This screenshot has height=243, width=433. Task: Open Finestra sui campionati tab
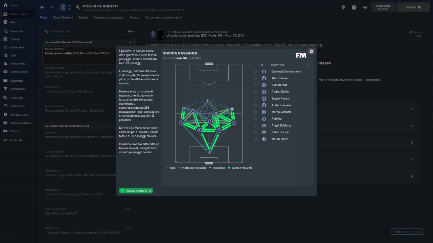click(109, 18)
